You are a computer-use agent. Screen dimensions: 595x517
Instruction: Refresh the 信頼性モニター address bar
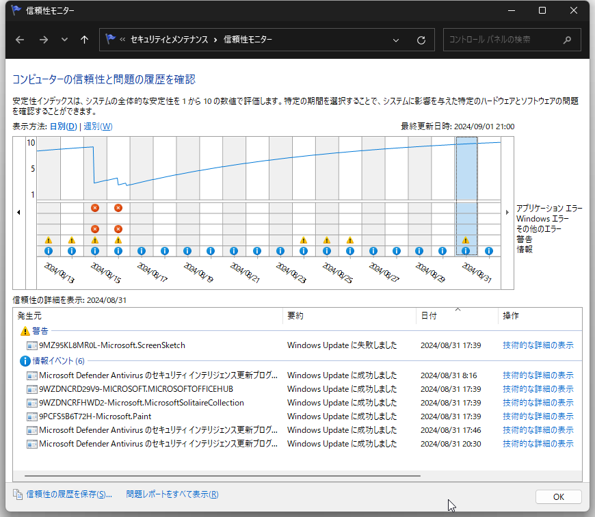pos(421,40)
